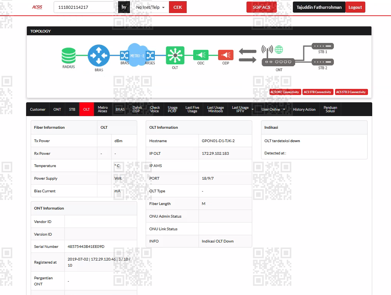Open the Usage PCRF tab
The image size is (391, 295).
tap(172, 109)
